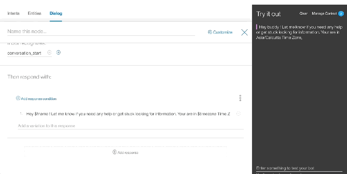Close the node editor with X
This screenshot has height=174, width=347.
[x=244, y=32]
